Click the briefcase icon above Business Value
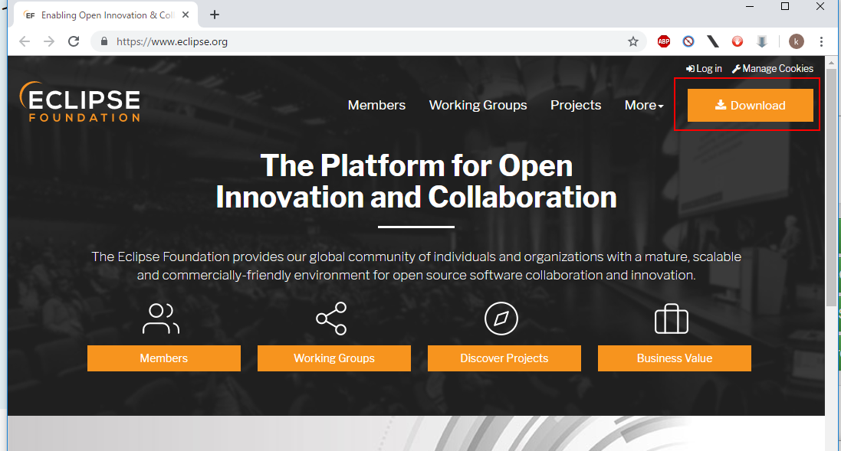 (x=672, y=319)
